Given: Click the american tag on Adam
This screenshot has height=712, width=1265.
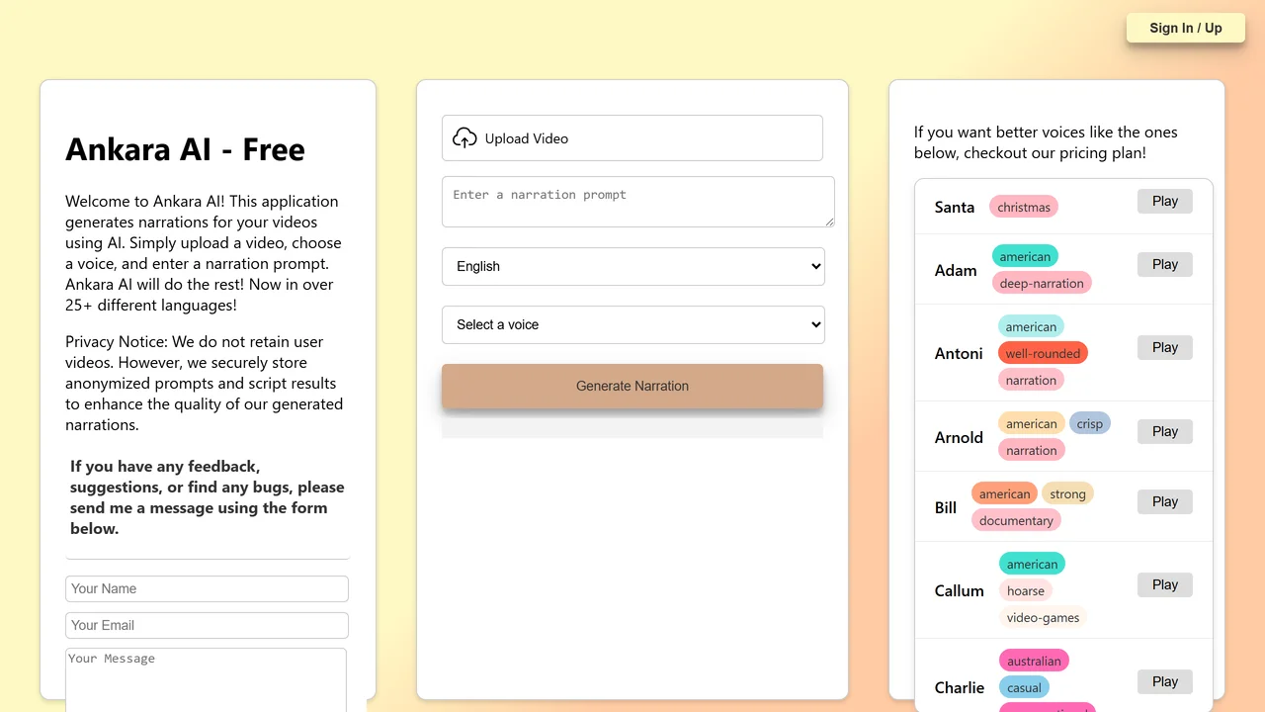Looking at the screenshot, I should point(1025,256).
